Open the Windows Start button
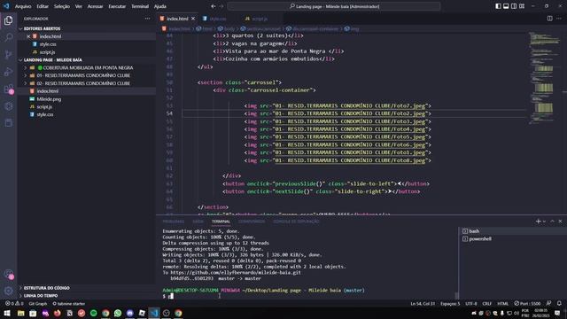Viewport: 567px width, 319px height. point(7,313)
